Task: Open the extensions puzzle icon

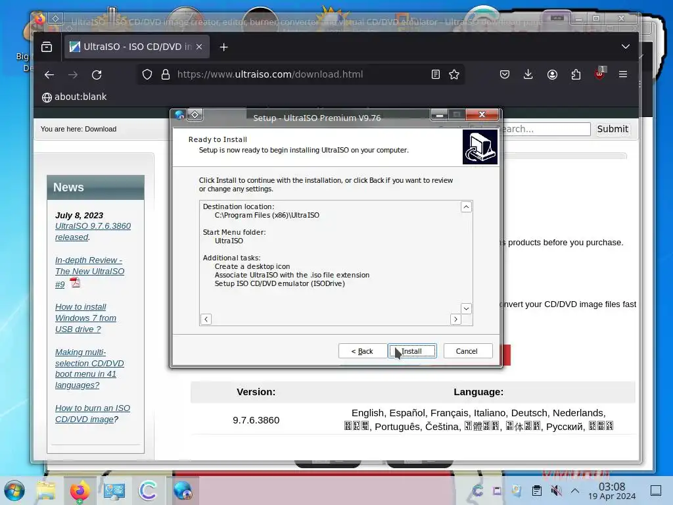Action: click(576, 75)
